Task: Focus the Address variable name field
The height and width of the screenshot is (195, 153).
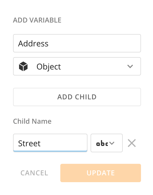Action: point(77,43)
